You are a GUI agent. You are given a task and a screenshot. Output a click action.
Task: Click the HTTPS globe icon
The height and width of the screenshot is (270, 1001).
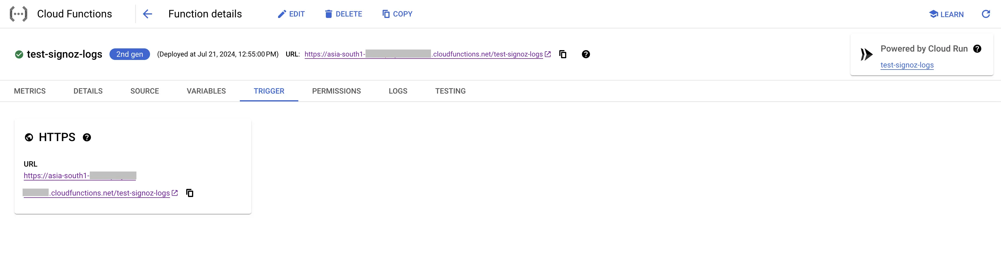click(x=29, y=138)
